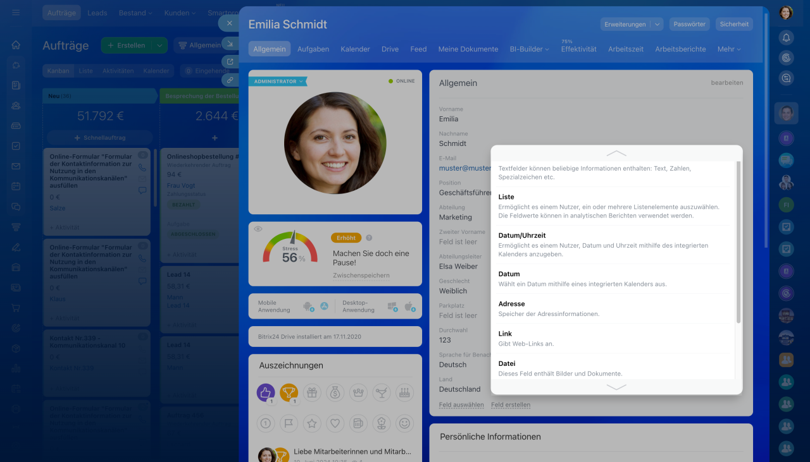The image size is (810, 462).
Task: Download the Android mobile app
Action: point(309,307)
